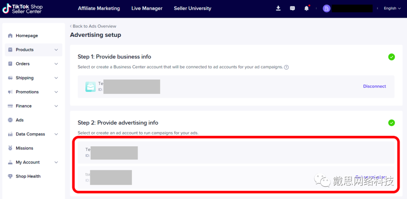Expand the Shipping submenu chevron

[56, 78]
